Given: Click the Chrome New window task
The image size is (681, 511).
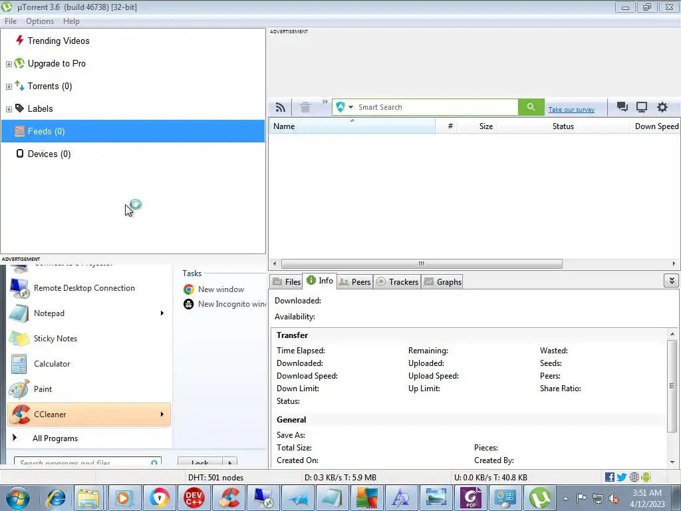Looking at the screenshot, I should click(x=213, y=289).
